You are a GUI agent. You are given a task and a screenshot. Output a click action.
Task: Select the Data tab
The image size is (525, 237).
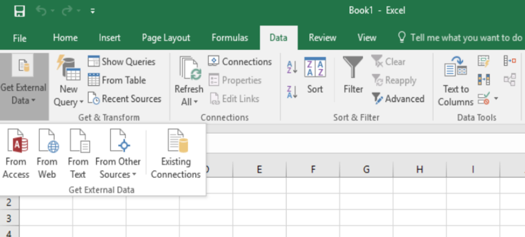coord(278,37)
